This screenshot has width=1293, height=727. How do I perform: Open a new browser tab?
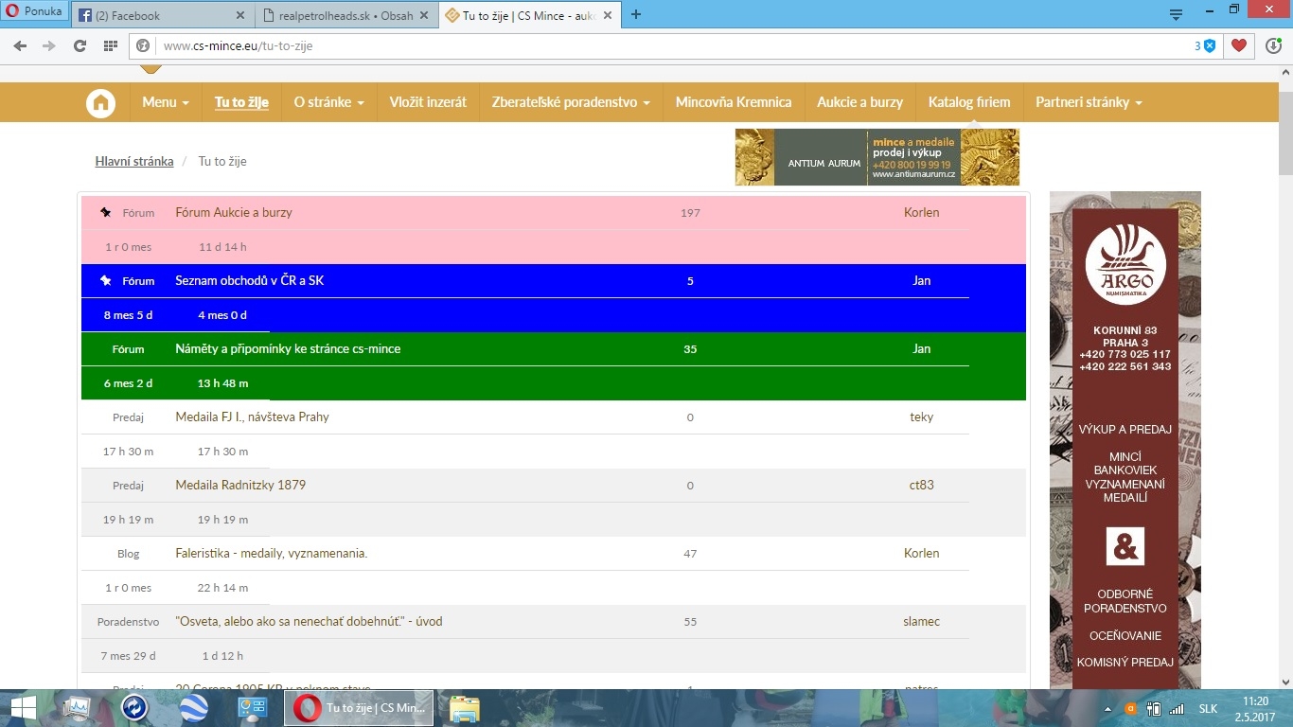(x=636, y=14)
